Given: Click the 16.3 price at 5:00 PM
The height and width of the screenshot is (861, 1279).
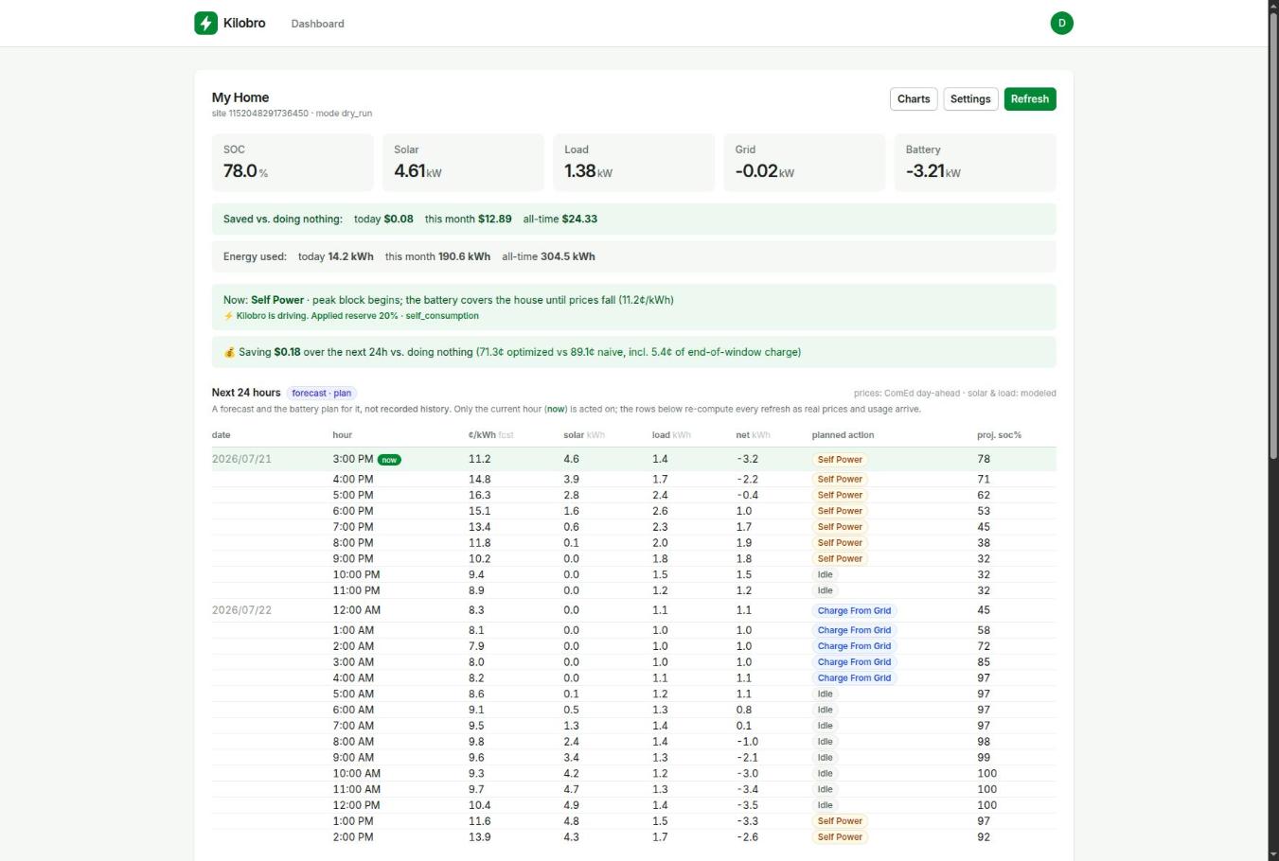Looking at the screenshot, I should [x=479, y=495].
